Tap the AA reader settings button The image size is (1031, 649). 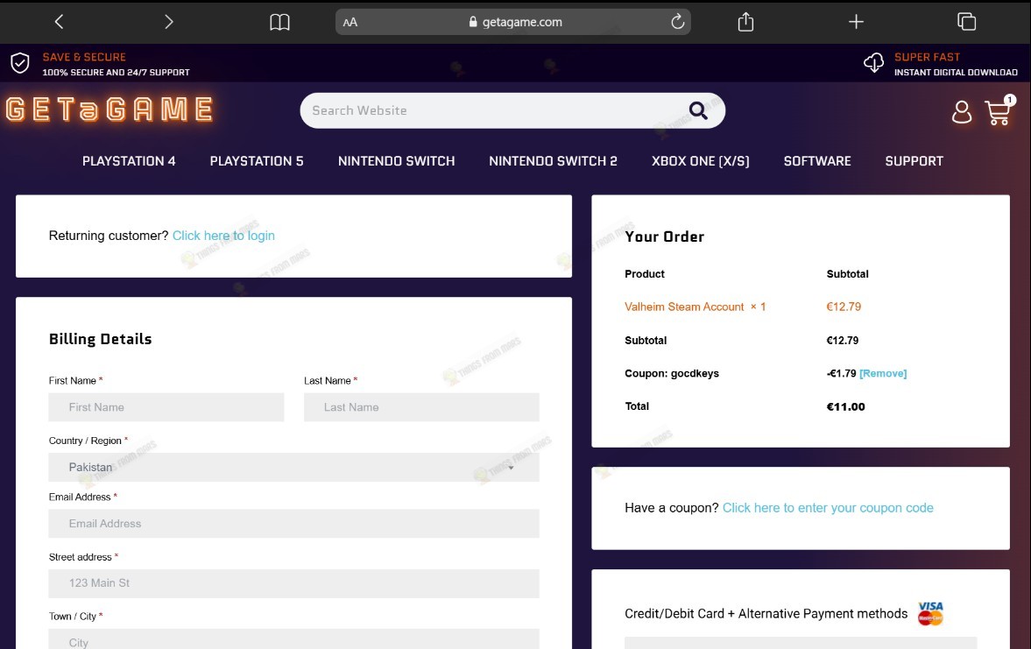(x=350, y=23)
